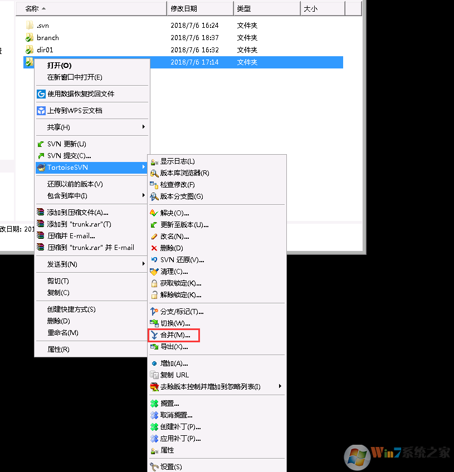Click the Repo-browser (版本库浏览器) magnifier icon
The image size is (454, 472).
click(154, 173)
